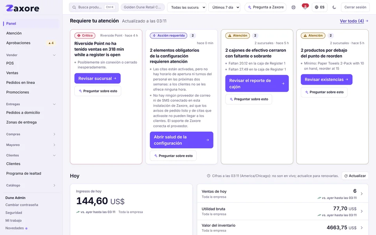Viewport: 376px width, 235px height.
Task: Toggle dark mode moon icon
Action: tap(334, 7)
